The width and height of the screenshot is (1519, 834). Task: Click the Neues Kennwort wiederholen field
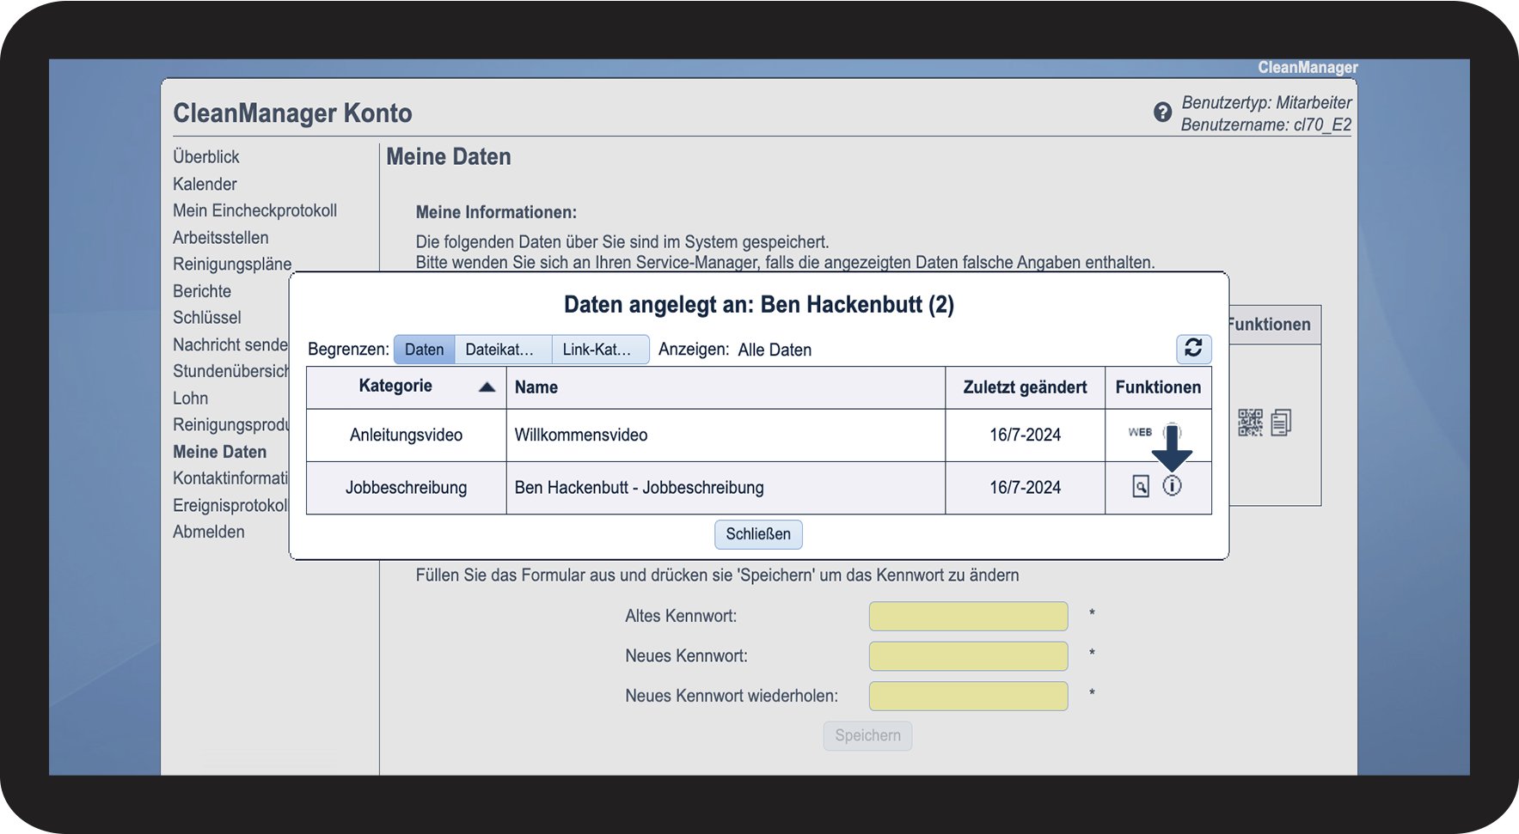(x=968, y=696)
